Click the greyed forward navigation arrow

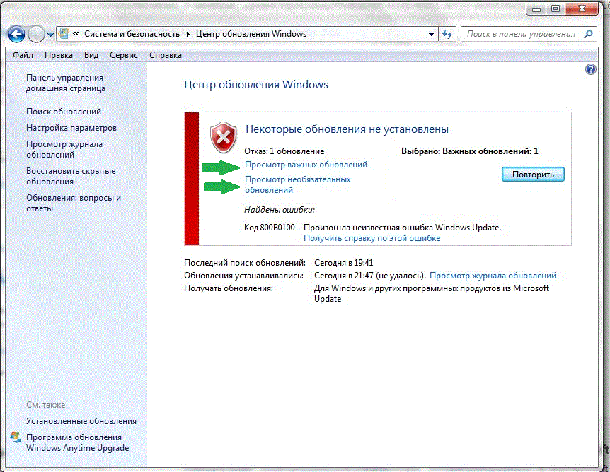[x=37, y=34]
